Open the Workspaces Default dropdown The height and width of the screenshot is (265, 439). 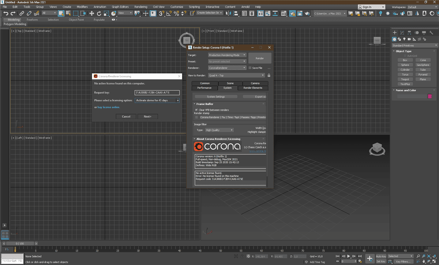click(x=422, y=7)
